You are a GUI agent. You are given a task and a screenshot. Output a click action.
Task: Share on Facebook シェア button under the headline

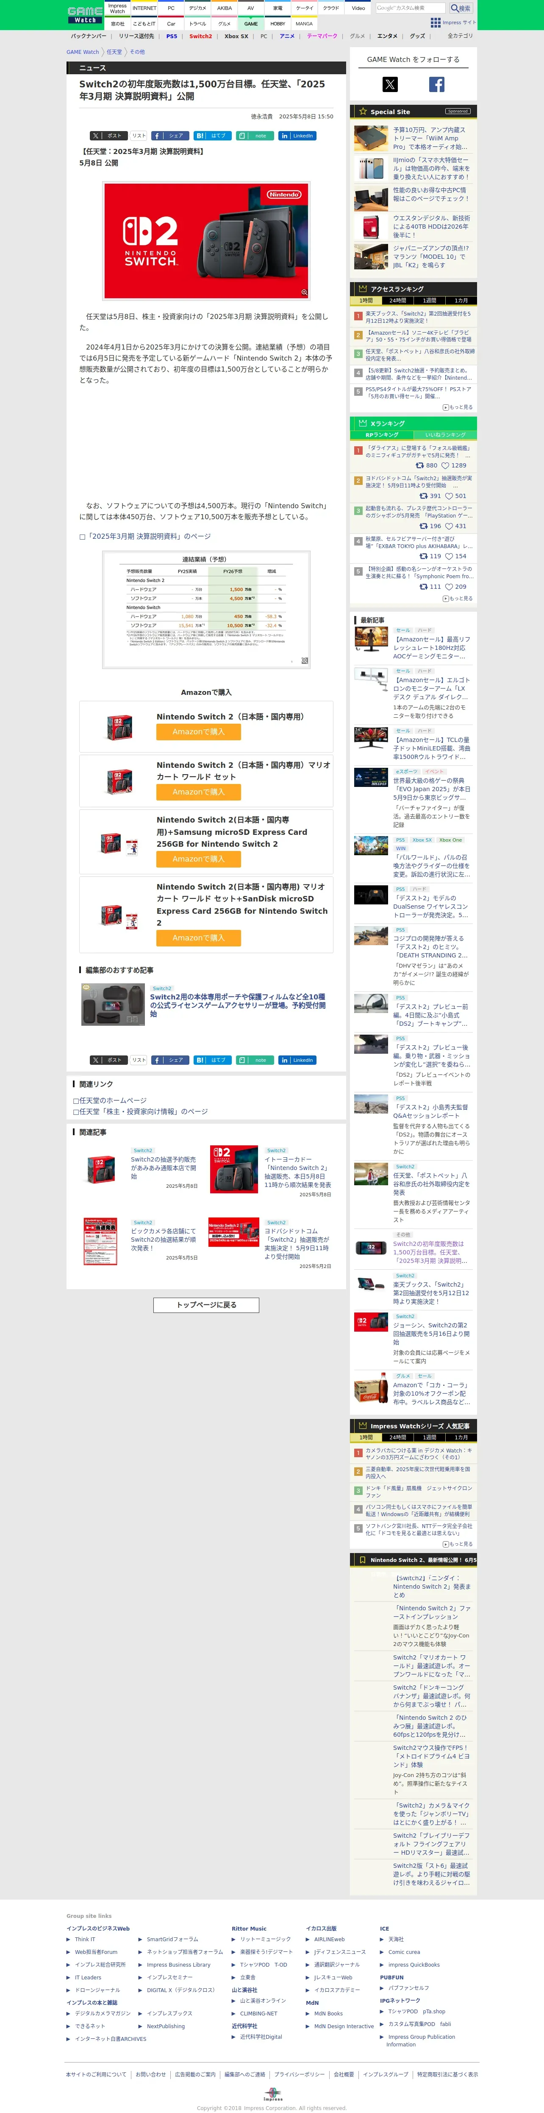pos(169,136)
